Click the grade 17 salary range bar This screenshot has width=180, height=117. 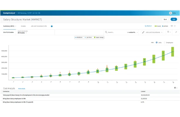(x=163, y=56)
